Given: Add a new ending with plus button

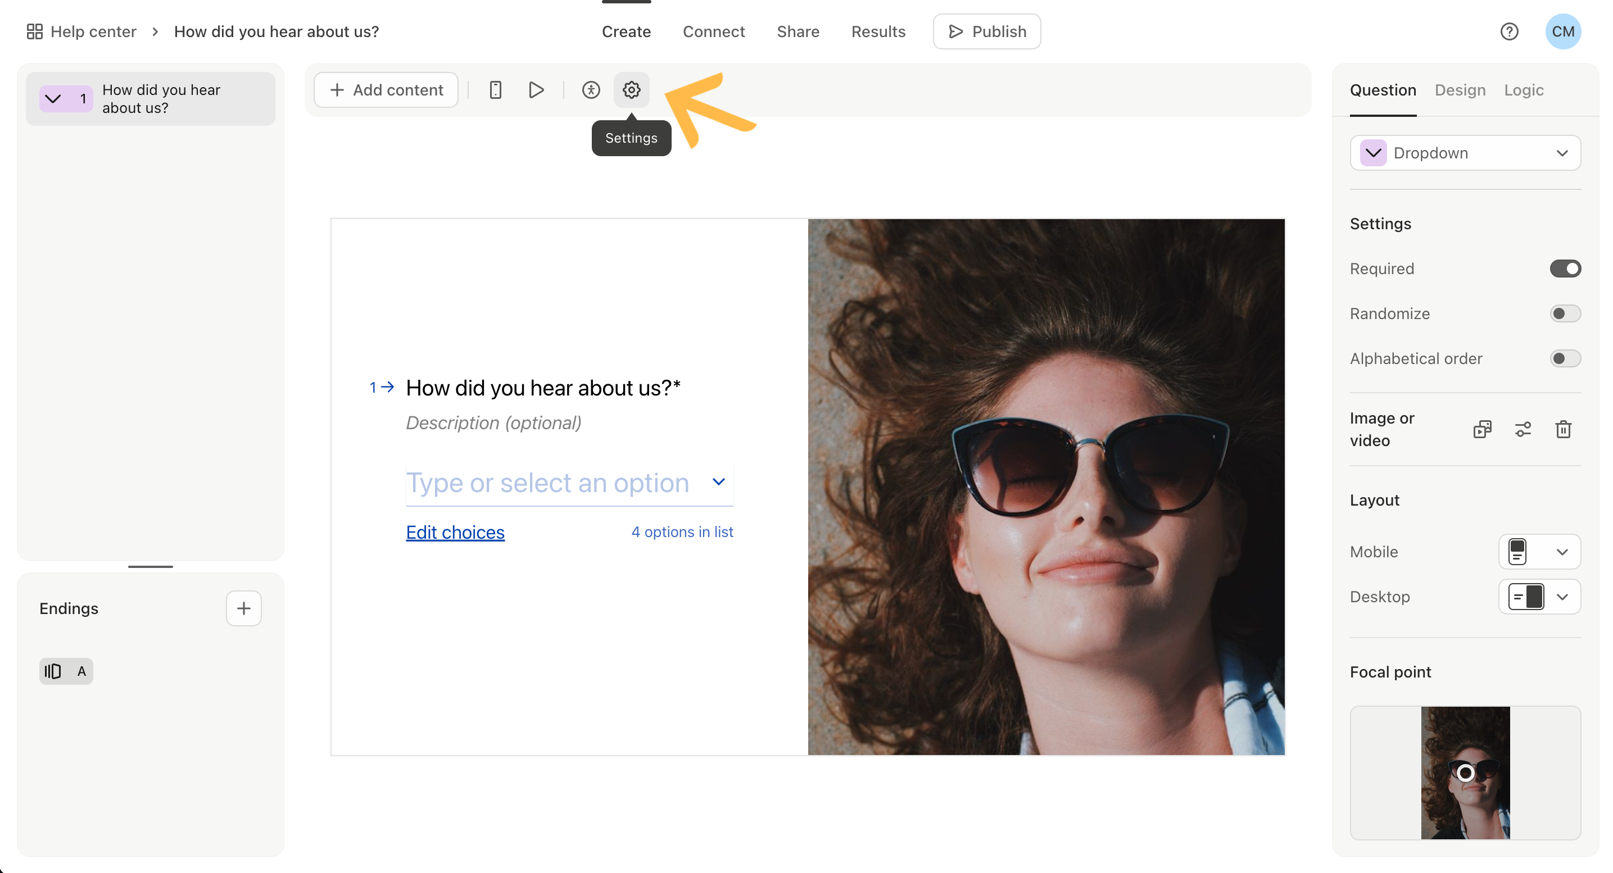Looking at the screenshot, I should (243, 608).
